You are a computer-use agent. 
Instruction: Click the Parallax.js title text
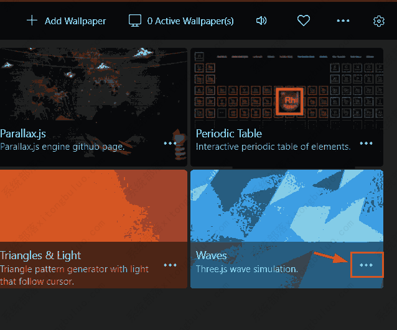(23, 134)
